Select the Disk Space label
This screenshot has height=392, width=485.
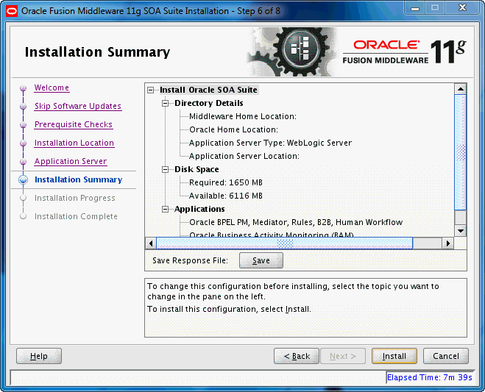[197, 169]
